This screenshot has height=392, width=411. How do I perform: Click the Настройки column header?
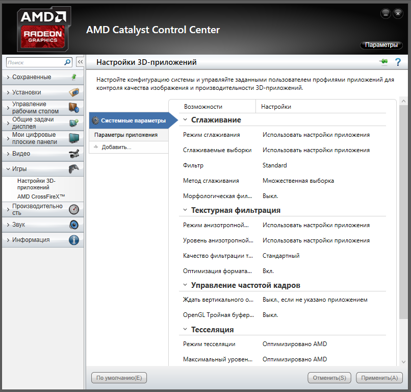click(x=276, y=107)
